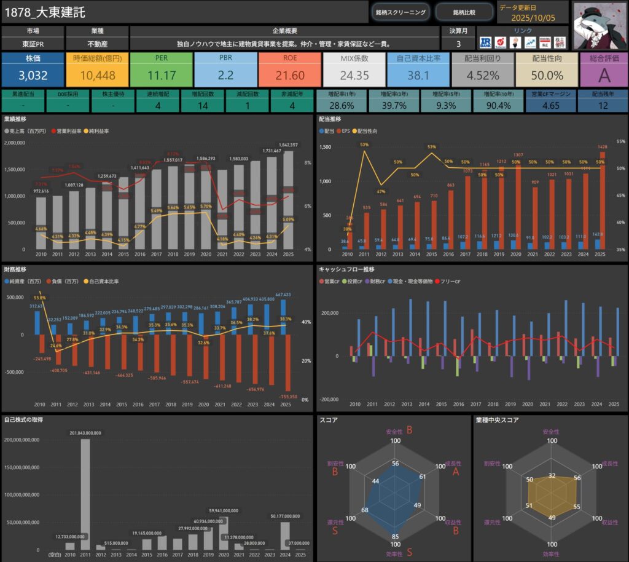Toggle the 配当性向 legend item
629x562 pixels.
click(x=370, y=131)
